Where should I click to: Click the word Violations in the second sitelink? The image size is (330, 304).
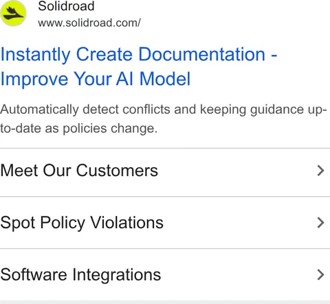click(126, 222)
